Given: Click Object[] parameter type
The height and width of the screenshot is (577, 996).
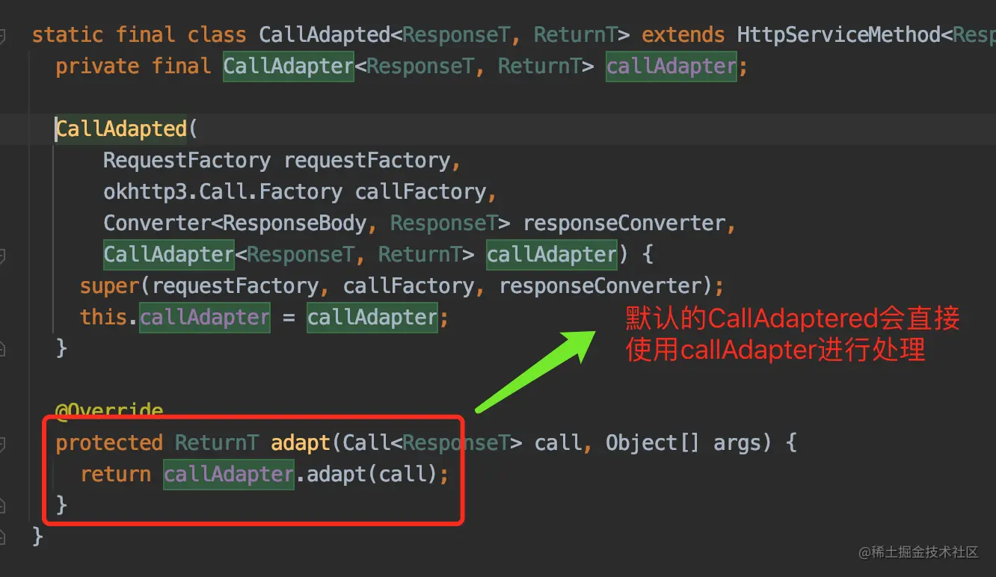Looking at the screenshot, I should coord(654,443).
